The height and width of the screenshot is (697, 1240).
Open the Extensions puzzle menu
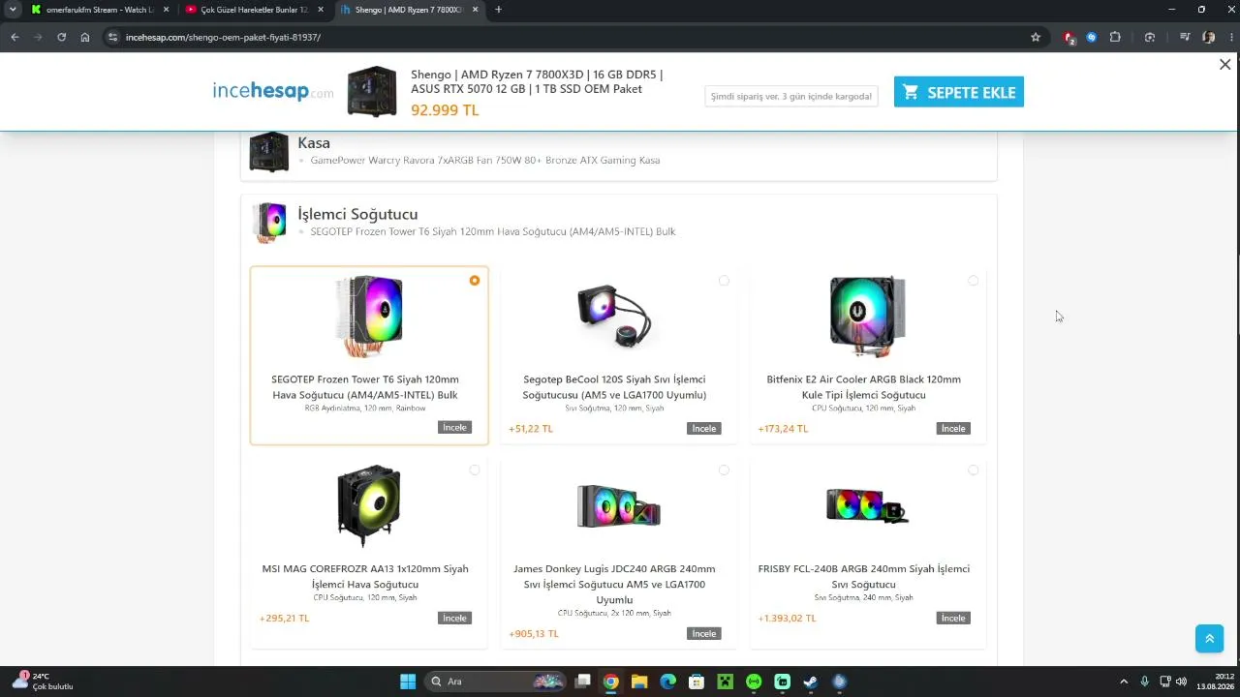pyautogui.click(x=1115, y=37)
